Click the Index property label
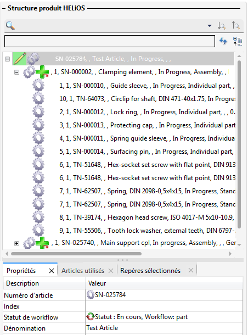The image size is (248, 335). [x=12, y=306]
